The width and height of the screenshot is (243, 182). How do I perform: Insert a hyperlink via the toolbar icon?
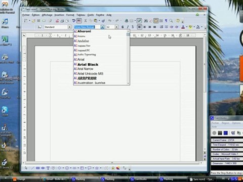pos(127,21)
